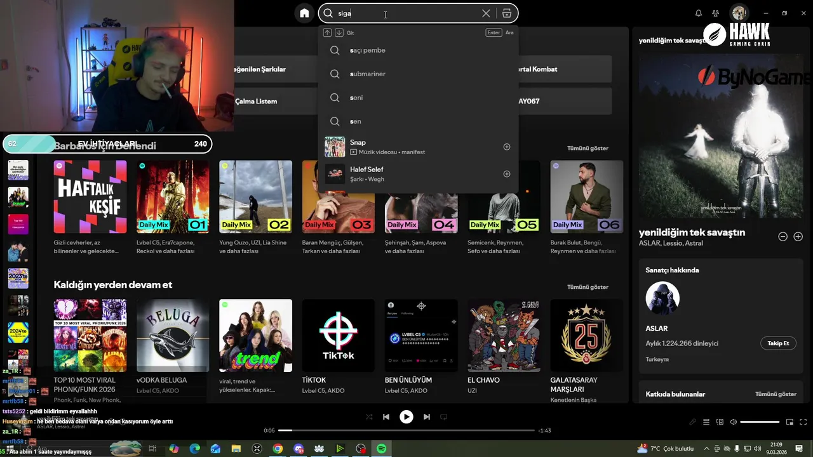The height and width of the screenshot is (457, 813).
Task: Open the "2024'te" playlist in the library sidebar
Action: click(18, 333)
